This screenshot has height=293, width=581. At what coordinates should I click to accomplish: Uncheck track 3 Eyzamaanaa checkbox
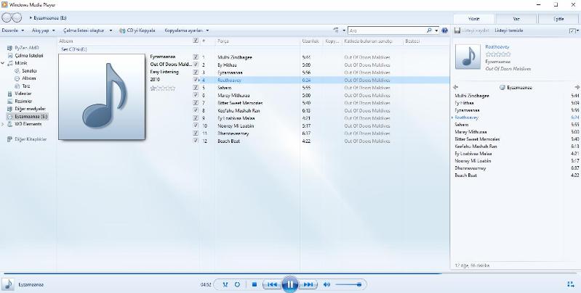point(196,72)
